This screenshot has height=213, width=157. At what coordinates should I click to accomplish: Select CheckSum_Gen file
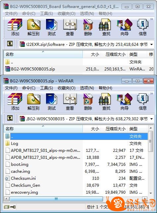76,185
